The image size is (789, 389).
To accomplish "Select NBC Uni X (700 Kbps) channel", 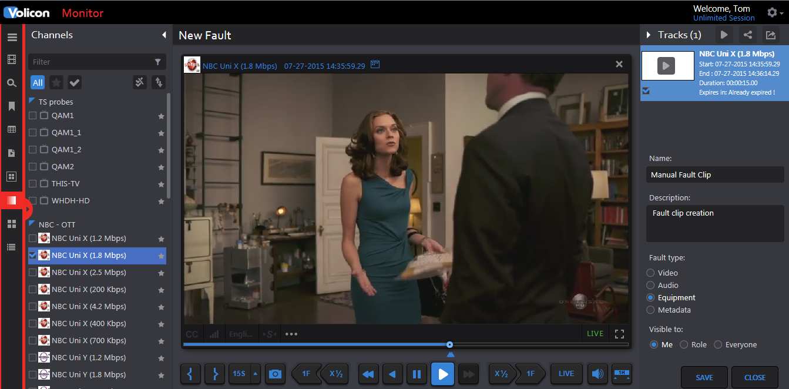I will point(98,340).
